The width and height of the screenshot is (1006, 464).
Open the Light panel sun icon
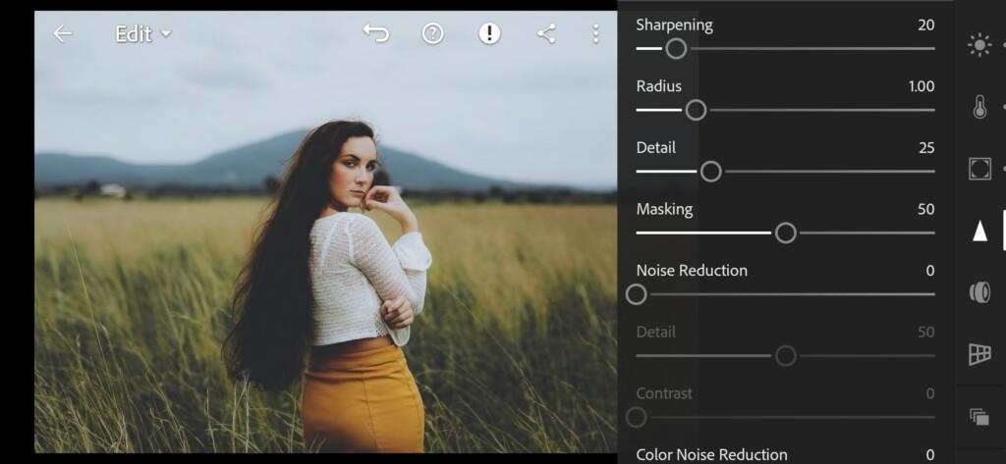point(979,45)
